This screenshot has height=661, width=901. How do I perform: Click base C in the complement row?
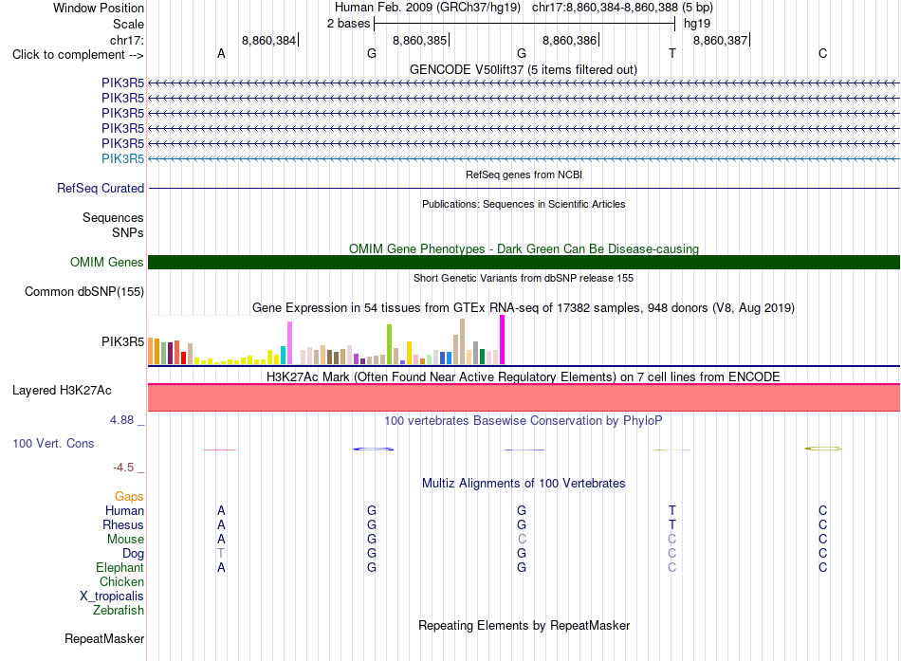coord(823,53)
